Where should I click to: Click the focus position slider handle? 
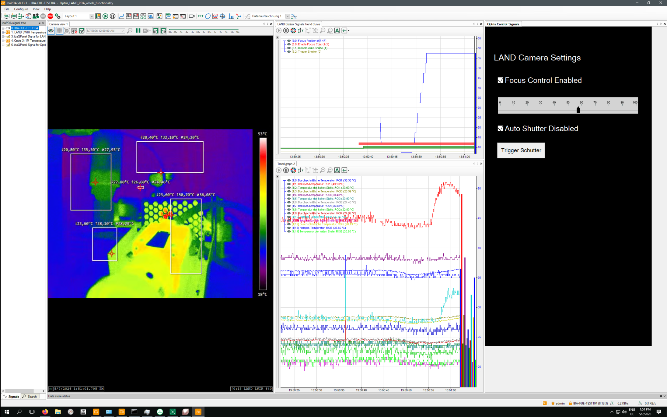(578, 110)
